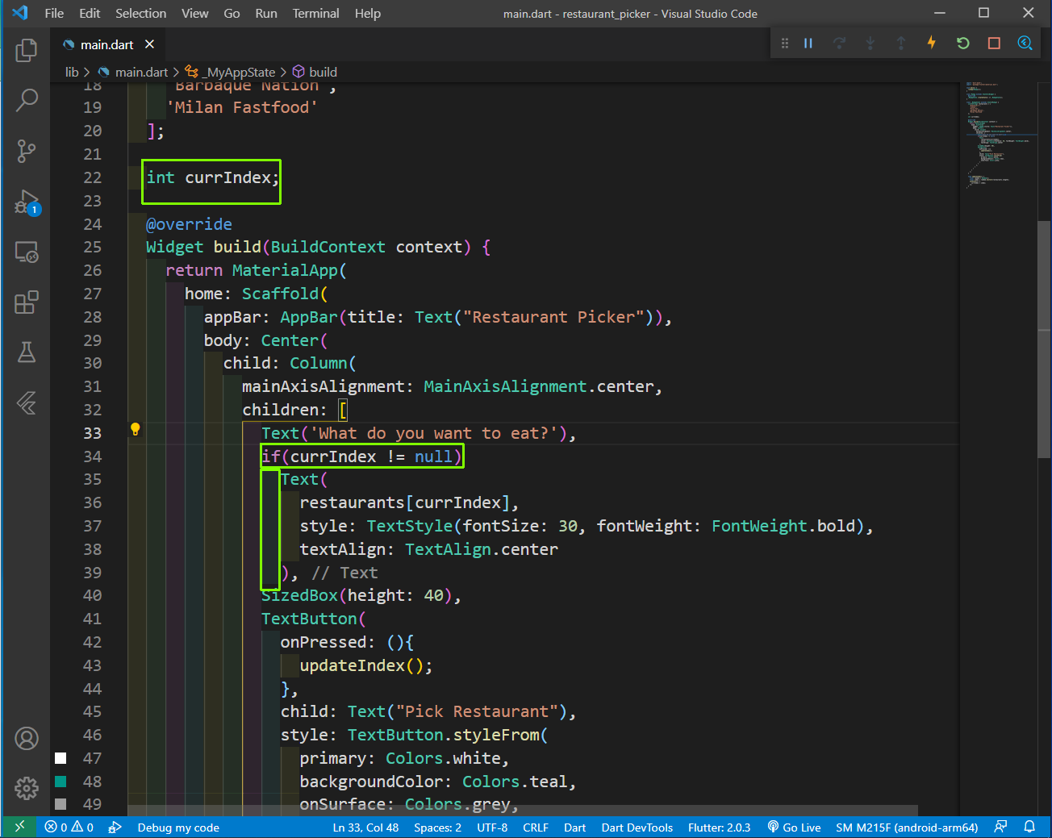
Task: Open the Go menu
Action: point(232,14)
